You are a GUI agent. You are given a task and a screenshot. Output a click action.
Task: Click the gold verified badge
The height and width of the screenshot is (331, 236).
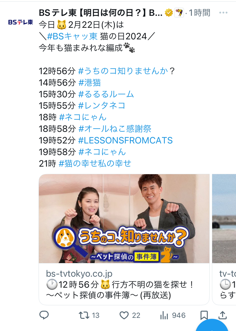click(x=169, y=13)
